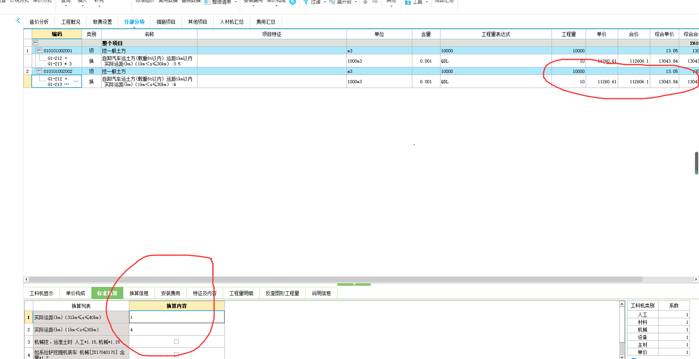The width and height of the screenshot is (699, 359).
Task: Collapse item 010101002002
Action: 39,71
